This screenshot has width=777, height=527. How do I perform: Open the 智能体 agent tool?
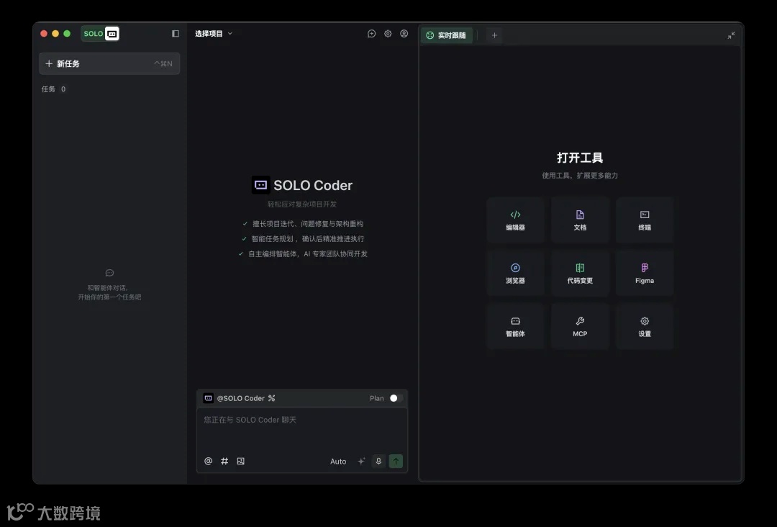pos(515,327)
